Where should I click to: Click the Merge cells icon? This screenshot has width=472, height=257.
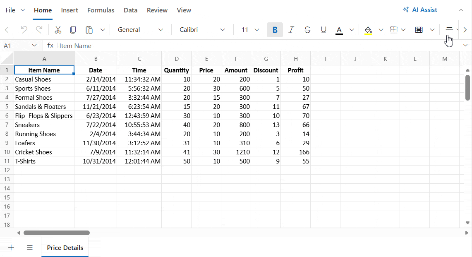[419, 30]
